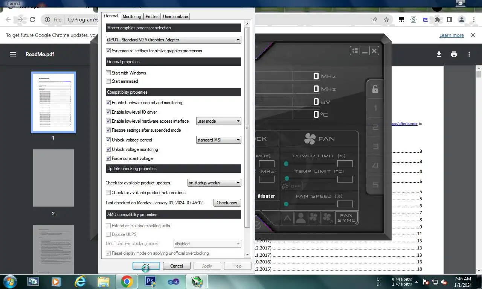Click the Fan Speed value input box

pos(345,204)
